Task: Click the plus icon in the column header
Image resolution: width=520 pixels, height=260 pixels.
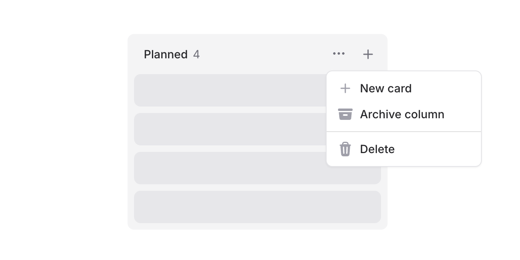Action: [x=368, y=53]
